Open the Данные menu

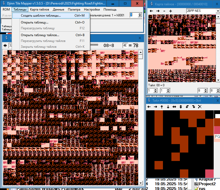pyautogui.click(x=59, y=9)
